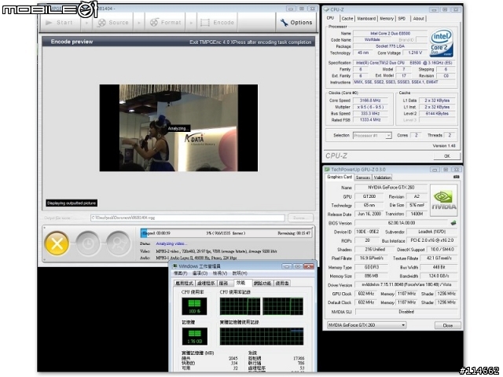Switch to Cache tab in CPU-Z
The width and height of the screenshot is (503, 377).
click(x=347, y=19)
